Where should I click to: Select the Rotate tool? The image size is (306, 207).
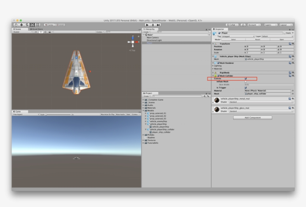(x=27, y=25)
